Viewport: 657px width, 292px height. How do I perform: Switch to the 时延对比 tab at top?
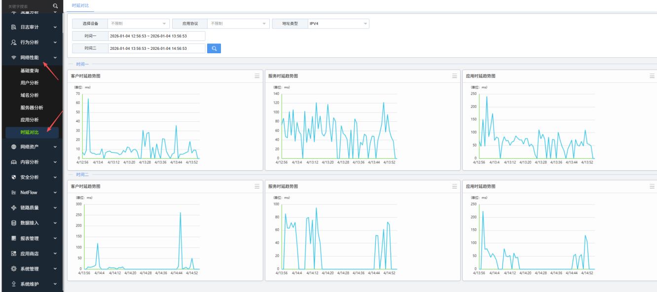80,5
